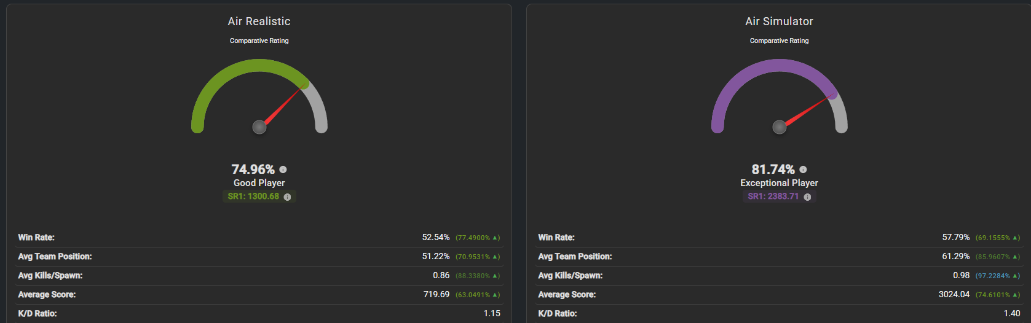Click info icon next to SR1: 2383.71

click(x=807, y=197)
